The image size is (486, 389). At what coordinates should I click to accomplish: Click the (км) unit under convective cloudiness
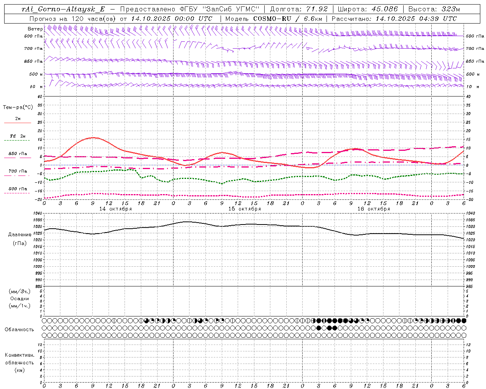point(19,370)
